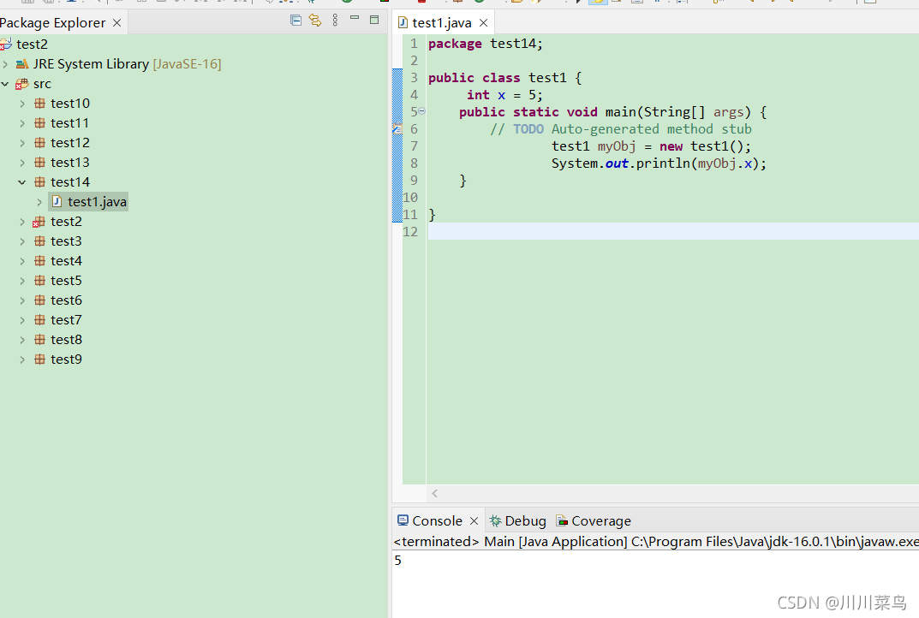Click the test14 package icon
Viewport: 919px width, 618px height.
point(39,182)
